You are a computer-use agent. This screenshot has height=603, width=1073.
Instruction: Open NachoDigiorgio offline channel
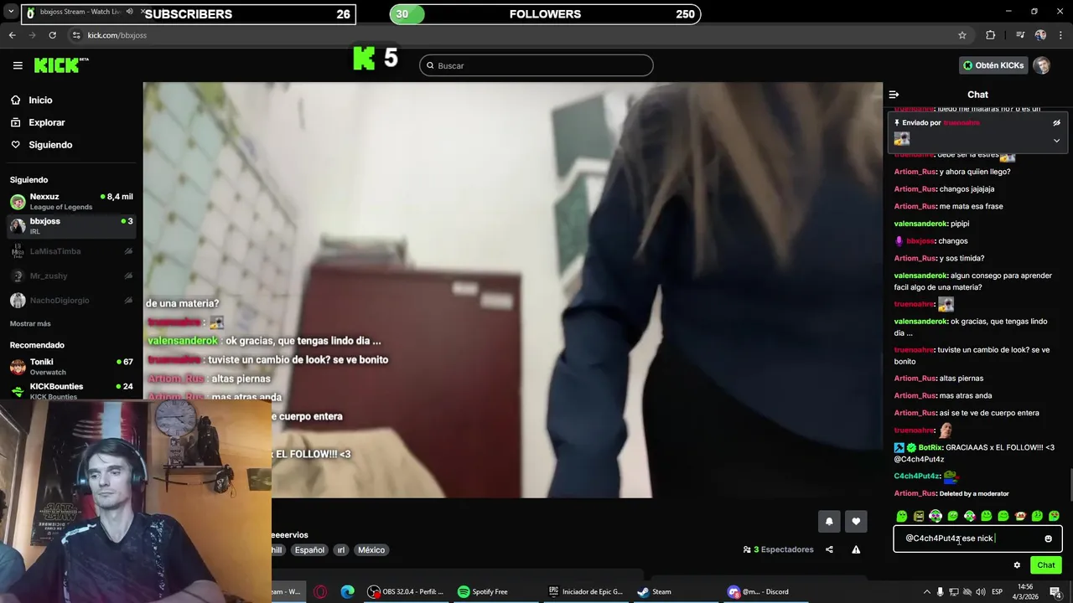point(71,300)
